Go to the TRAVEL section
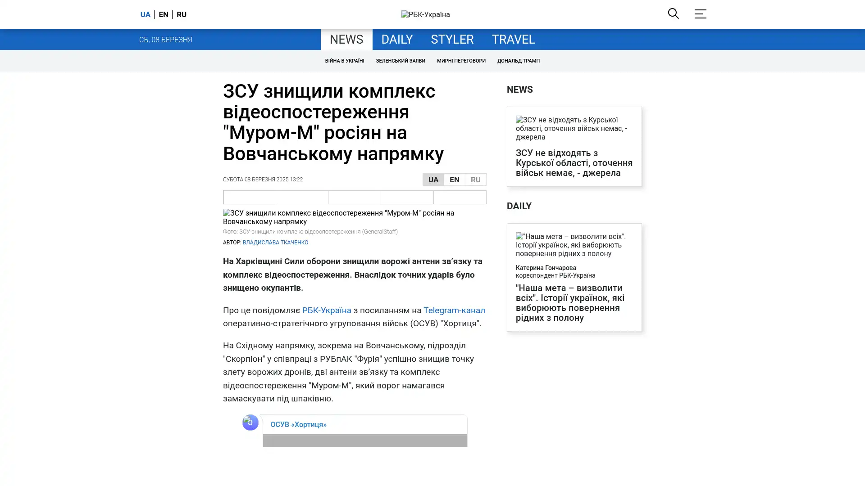Screen dimensions: 865x486 tap(513, 40)
